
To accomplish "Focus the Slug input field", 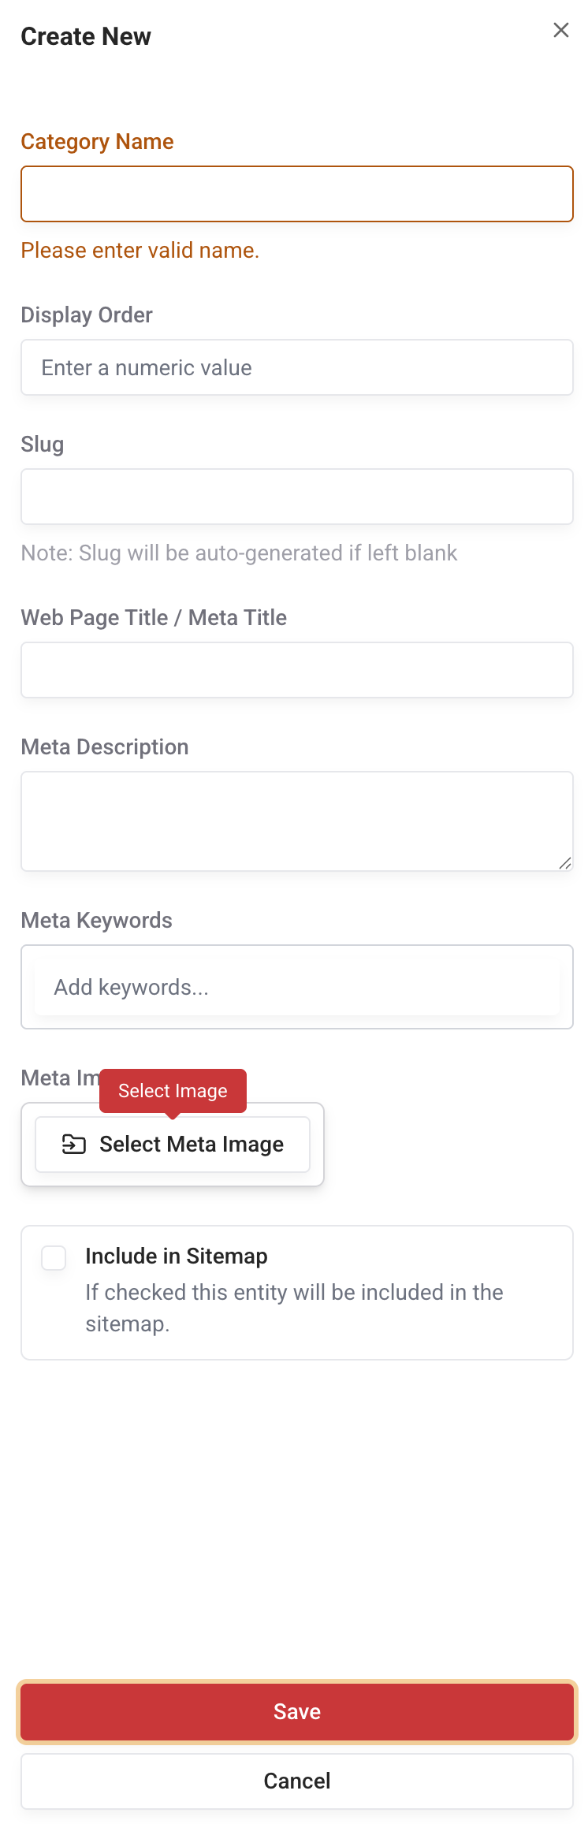I will [296, 496].
